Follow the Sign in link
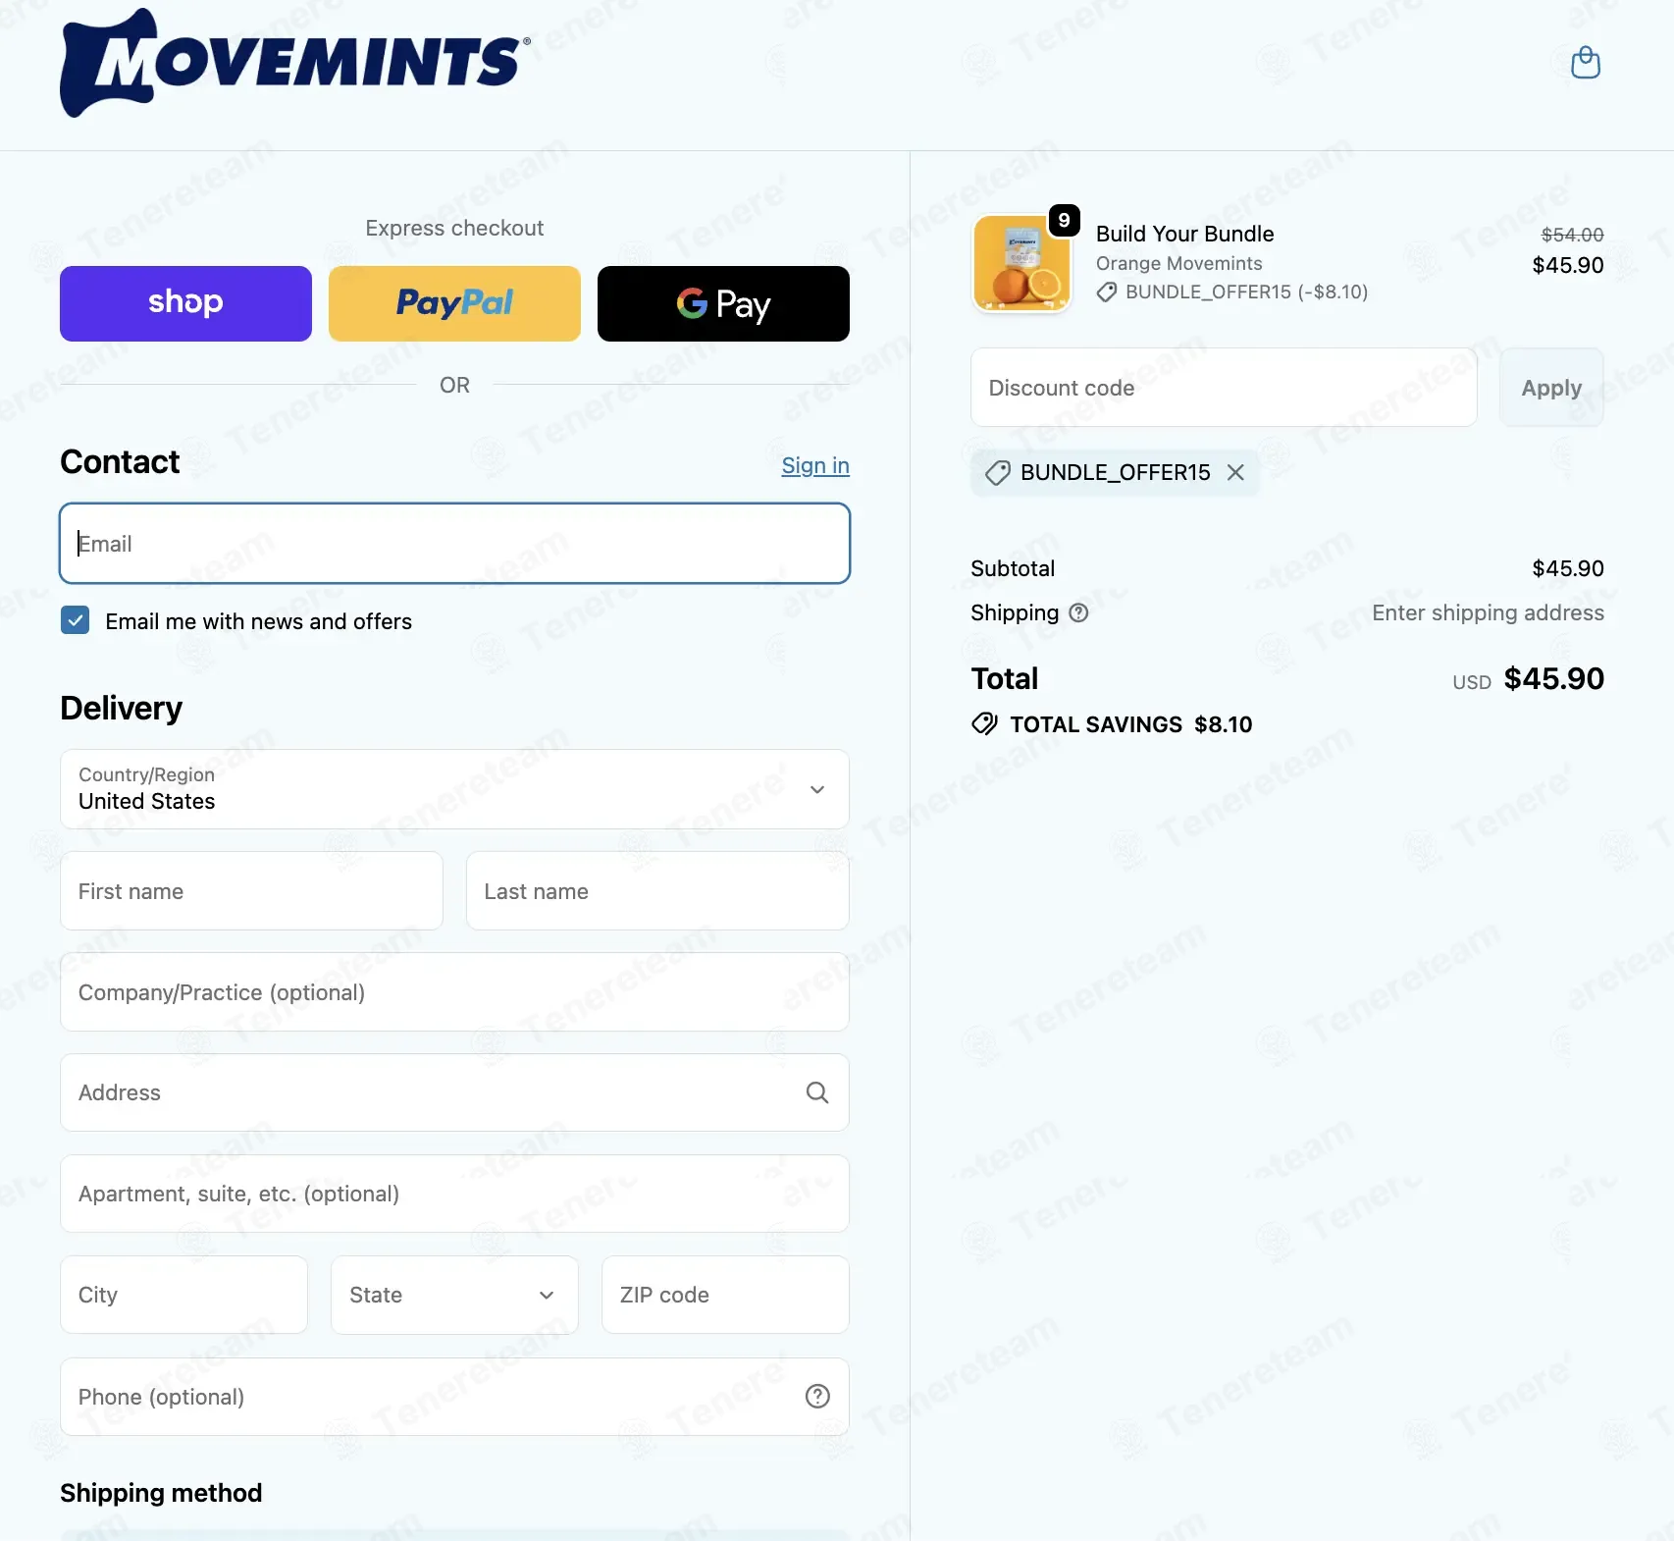 tap(815, 465)
